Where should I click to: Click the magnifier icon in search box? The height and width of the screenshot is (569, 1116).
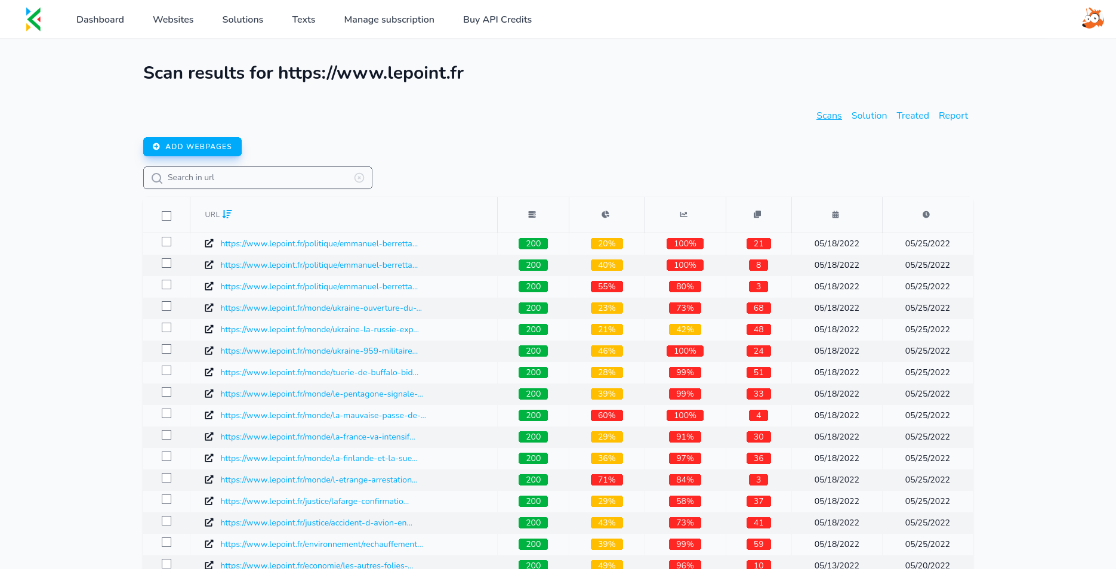point(157,178)
